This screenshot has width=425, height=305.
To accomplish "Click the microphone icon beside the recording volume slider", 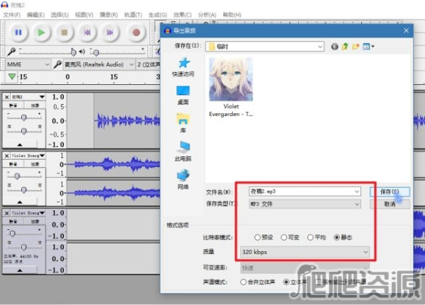I will pyautogui.click(x=11, y=51).
